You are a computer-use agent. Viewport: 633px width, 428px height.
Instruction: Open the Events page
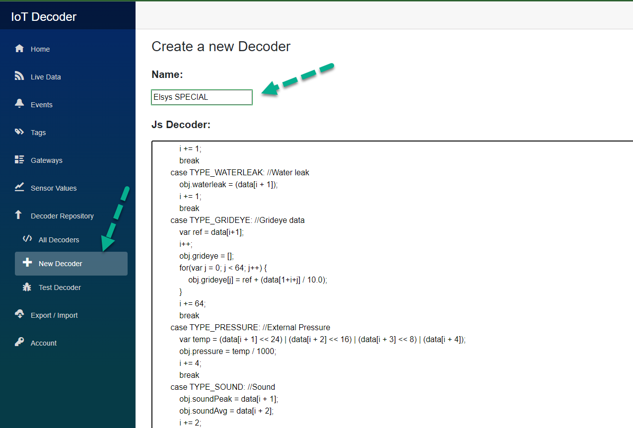coord(41,104)
